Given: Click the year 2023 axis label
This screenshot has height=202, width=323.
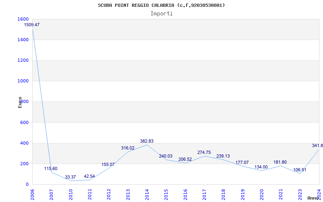Looking at the screenshot, I should 300,195.
